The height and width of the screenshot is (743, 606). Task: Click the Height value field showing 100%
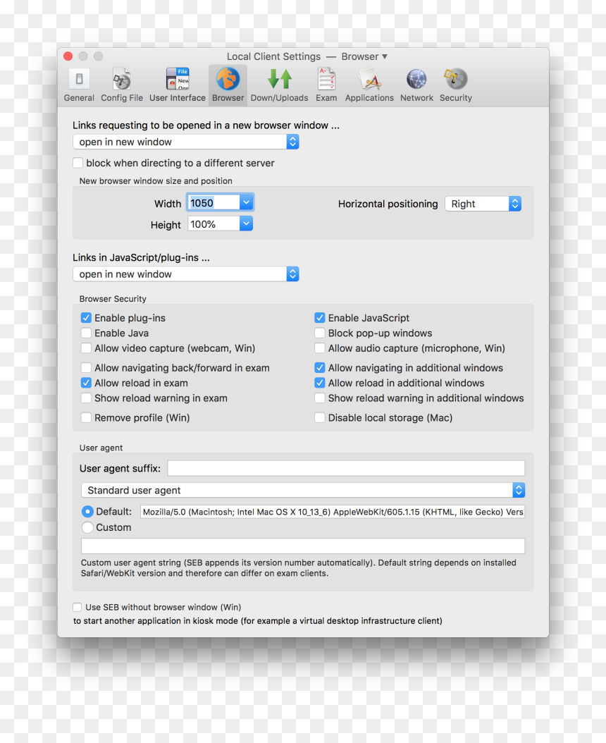[214, 223]
